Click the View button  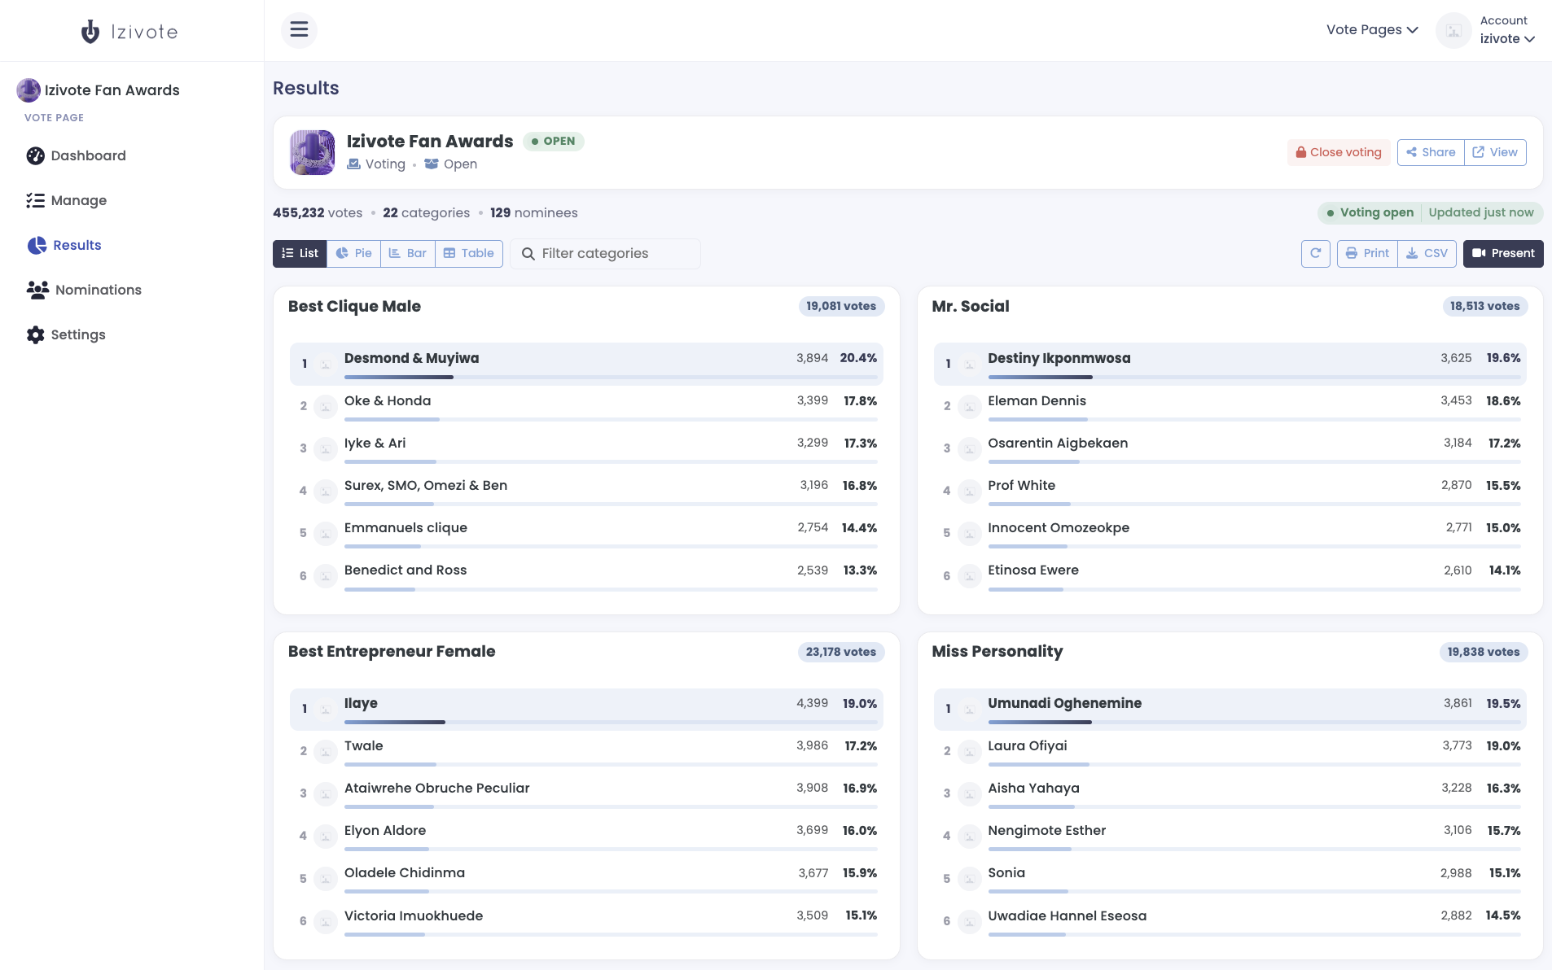point(1495,152)
